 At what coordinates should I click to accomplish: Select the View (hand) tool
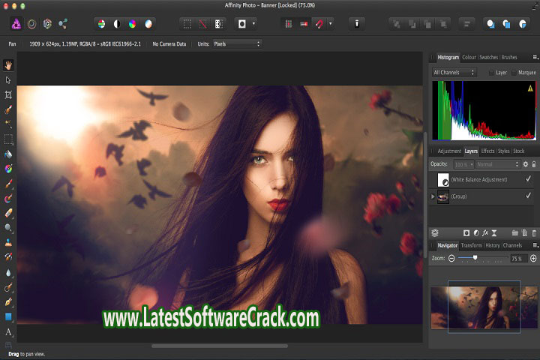[8, 65]
